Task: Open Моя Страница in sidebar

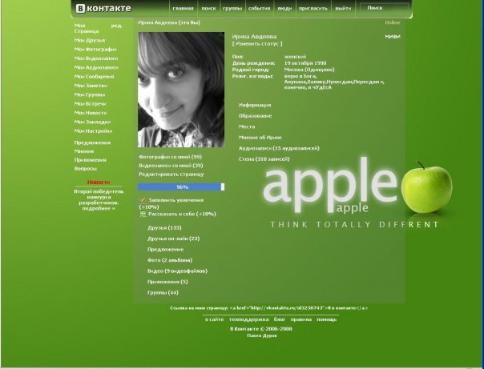Action: (87, 28)
